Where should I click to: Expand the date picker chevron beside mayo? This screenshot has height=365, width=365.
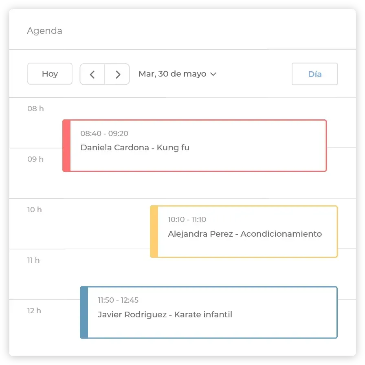pyautogui.click(x=213, y=74)
